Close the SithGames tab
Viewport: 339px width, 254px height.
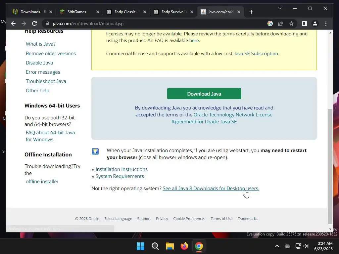pyautogui.click(x=98, y=12)
